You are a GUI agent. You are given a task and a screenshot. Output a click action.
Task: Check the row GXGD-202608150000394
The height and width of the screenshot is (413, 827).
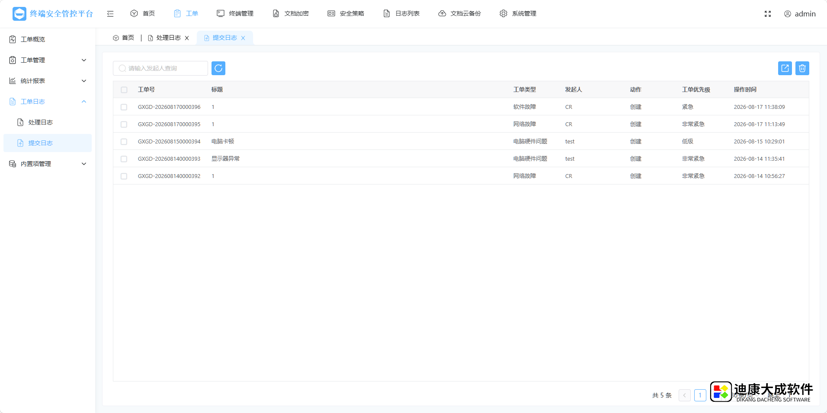[x=124, y=142]
